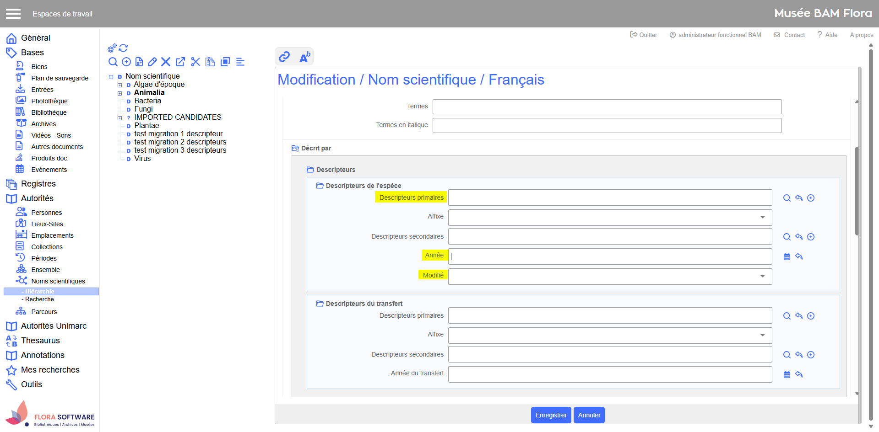Viewport: 879px width, 432px height.
Task: Open the Thesaurus section in sidebar
Action: pos(40,341)
